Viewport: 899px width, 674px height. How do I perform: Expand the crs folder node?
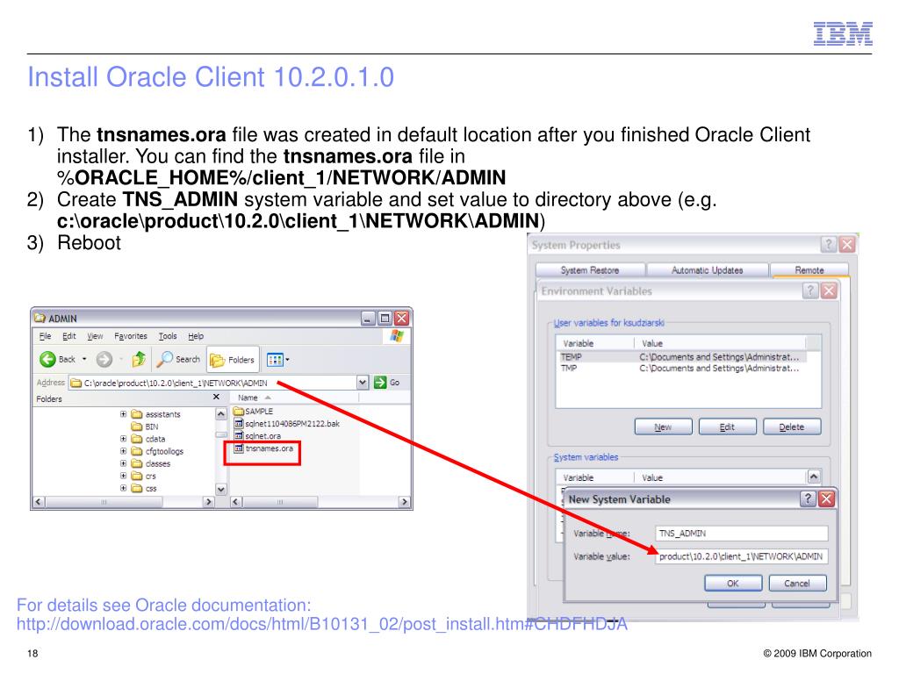123,476
